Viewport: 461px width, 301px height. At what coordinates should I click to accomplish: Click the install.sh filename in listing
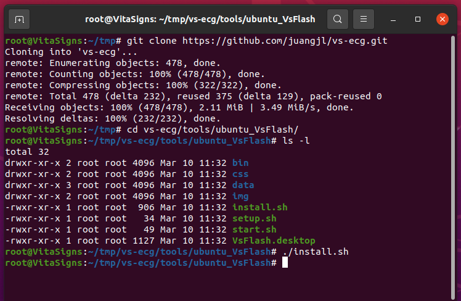pos(259,207)
